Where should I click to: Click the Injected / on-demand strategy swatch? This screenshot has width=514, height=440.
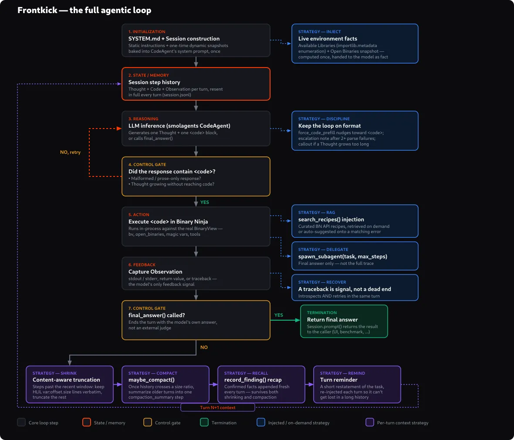pos(261,422)
